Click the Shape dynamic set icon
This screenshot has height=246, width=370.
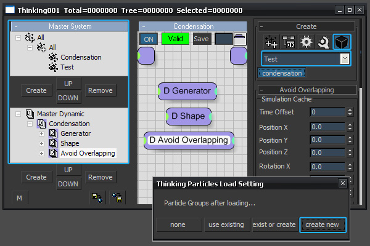[53, 143]
